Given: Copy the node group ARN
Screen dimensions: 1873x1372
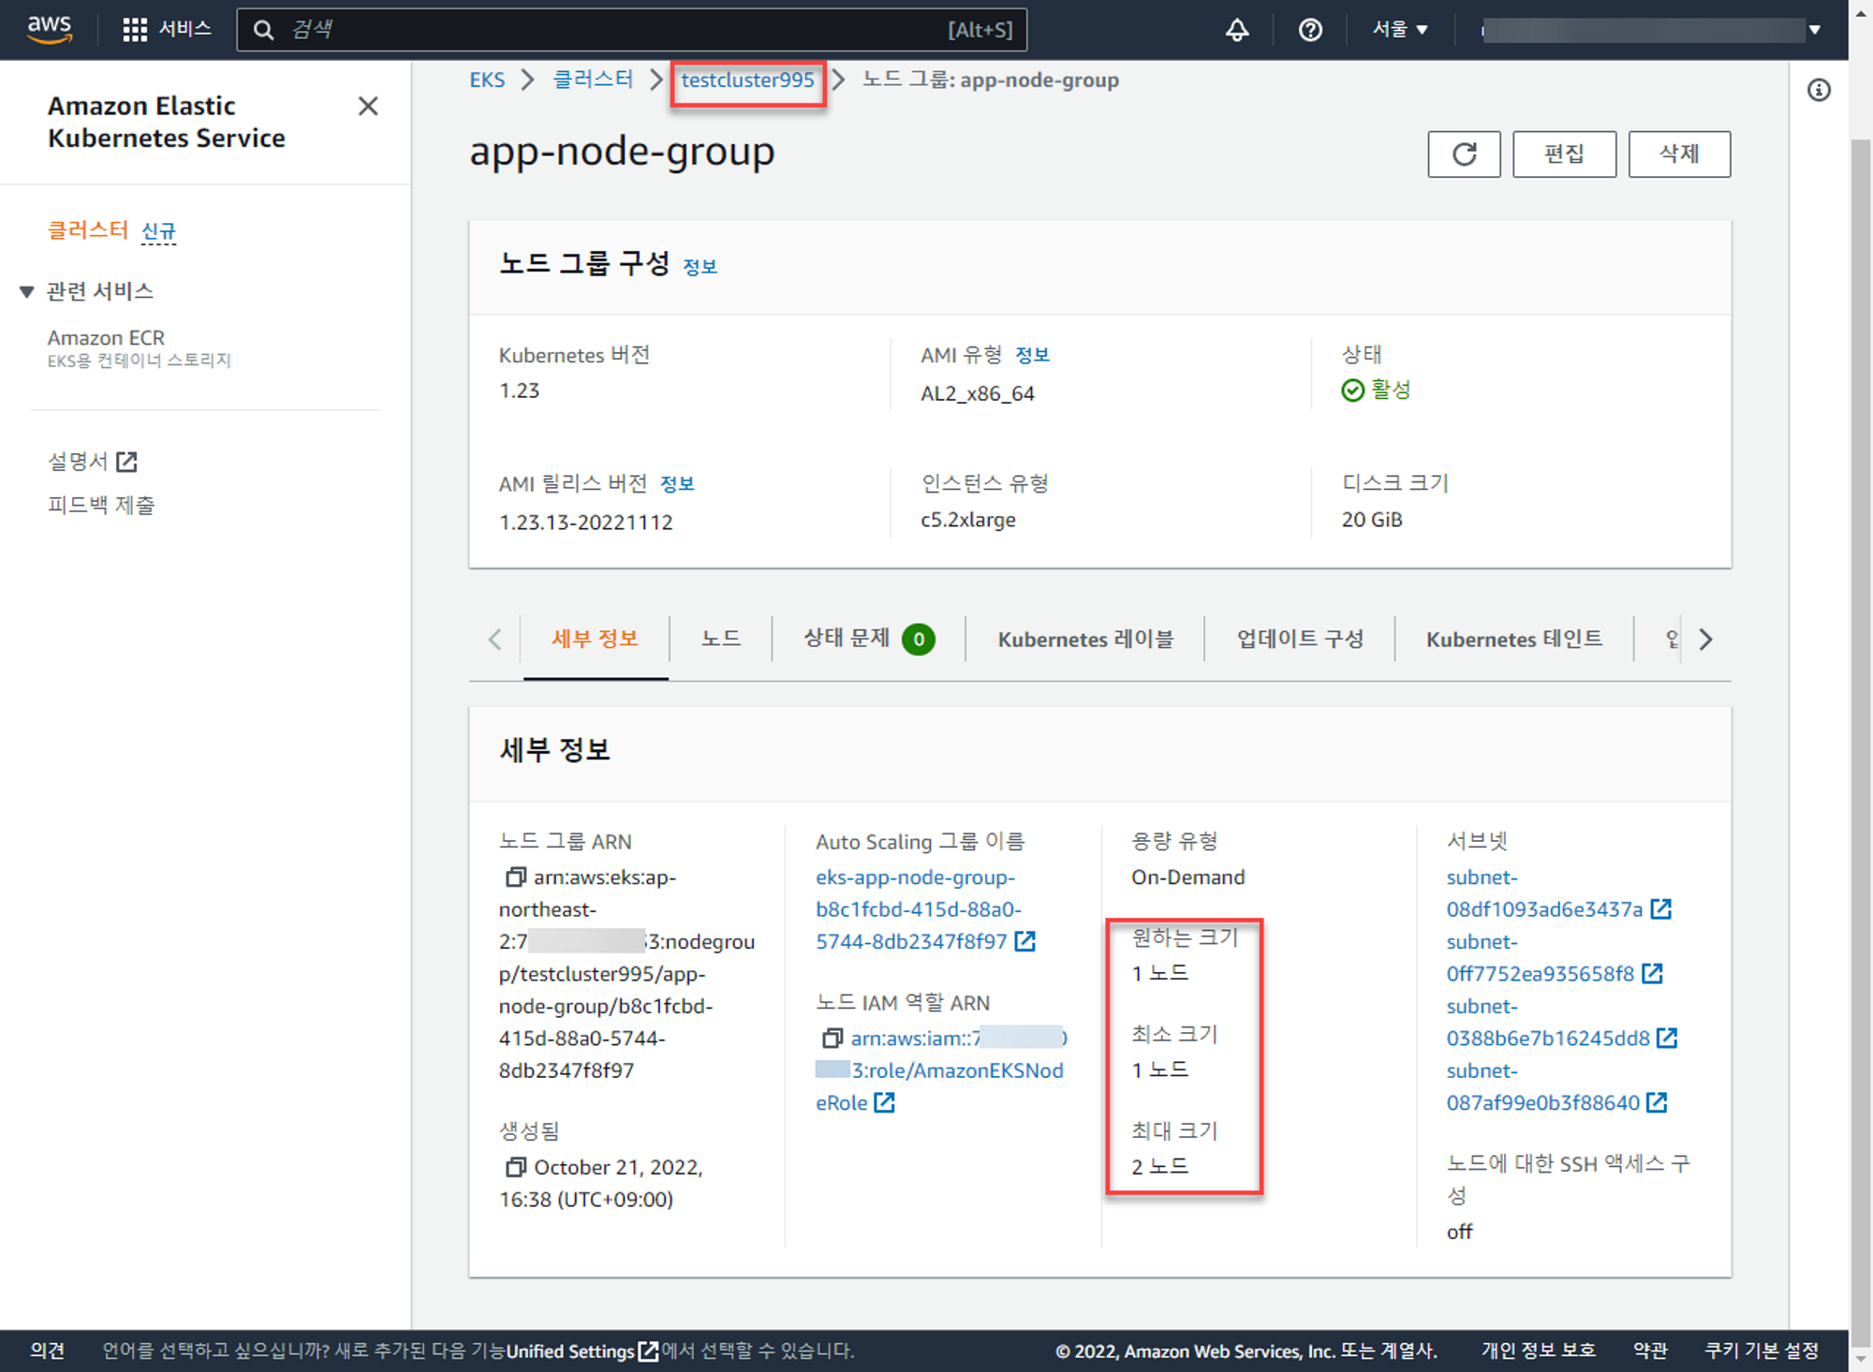Looking at the screenshot, I should (515, 877).
